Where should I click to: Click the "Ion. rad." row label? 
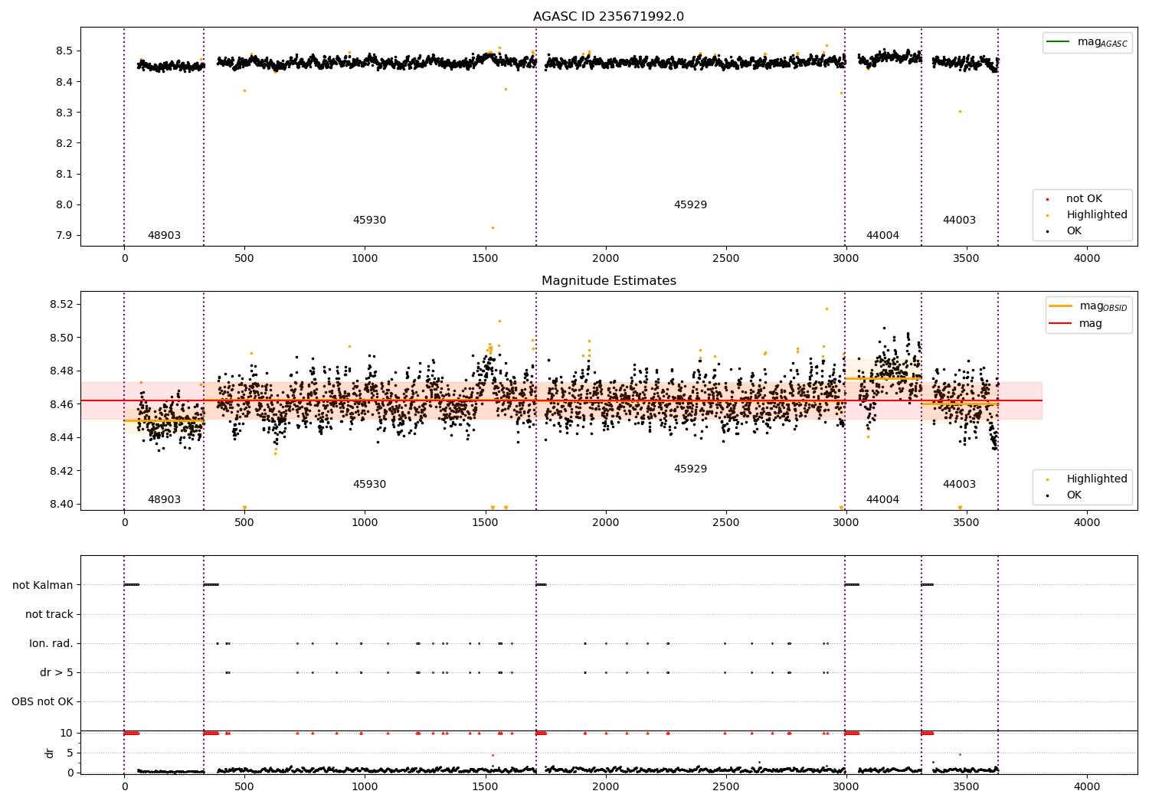[x=51, y=644]
